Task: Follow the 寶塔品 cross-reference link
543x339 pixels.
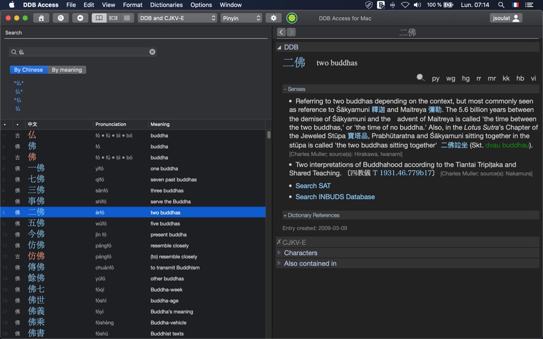Action: point(358,136)
